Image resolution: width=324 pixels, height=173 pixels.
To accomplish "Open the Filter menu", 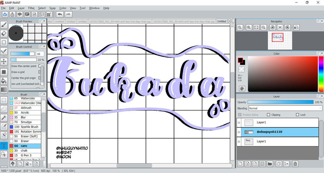I will click(x=31, y=8).
